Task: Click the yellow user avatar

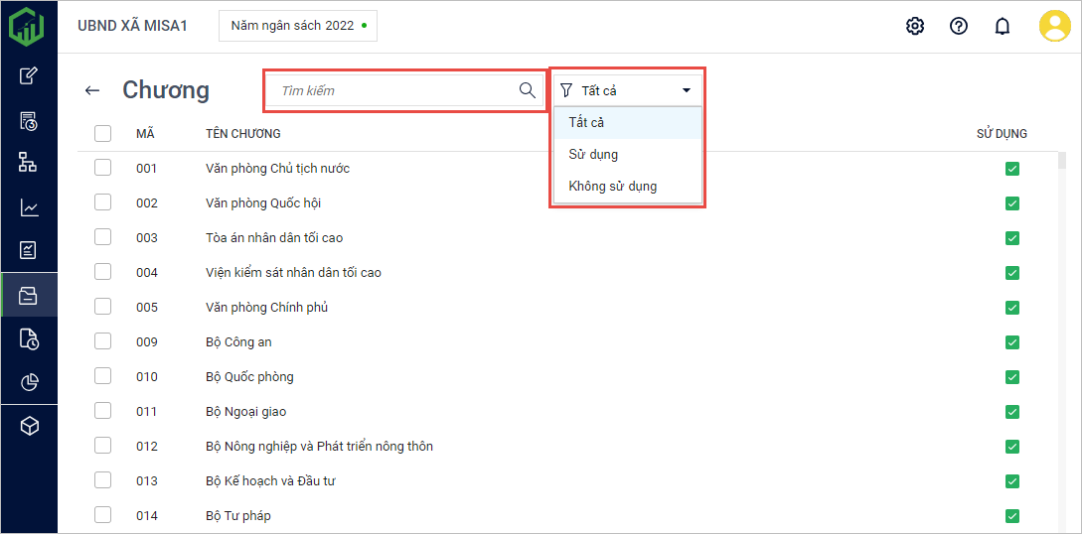Action: pos(1054,26)
